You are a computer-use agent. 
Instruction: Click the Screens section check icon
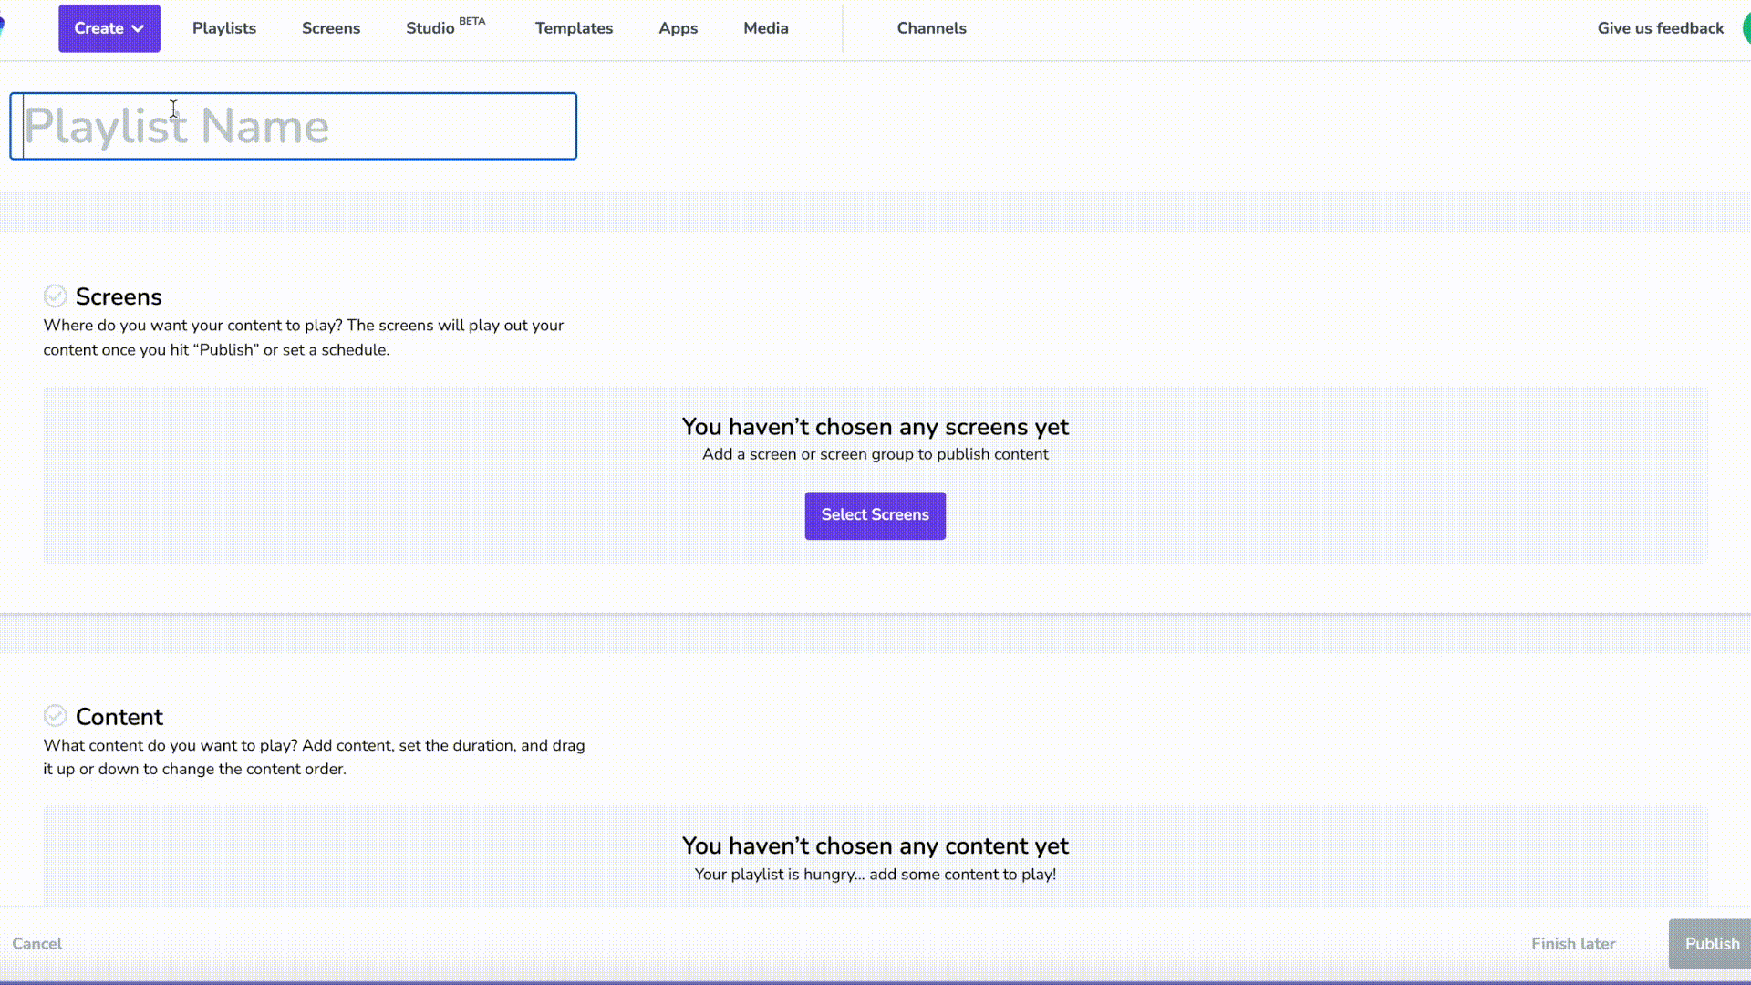55,296
